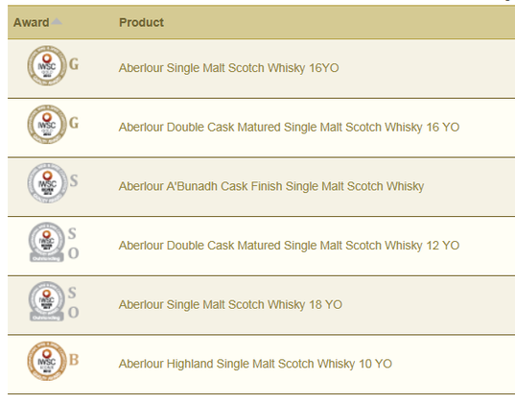Open Aberlour Highland Single Malt 10 YO link
This screenshot has width=515, height=403.
click(255, 364)
